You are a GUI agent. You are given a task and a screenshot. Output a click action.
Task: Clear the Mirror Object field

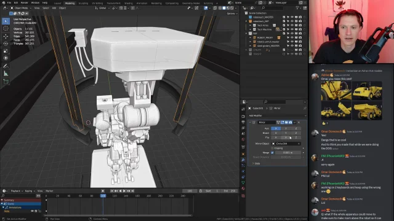tap(299, 144)
